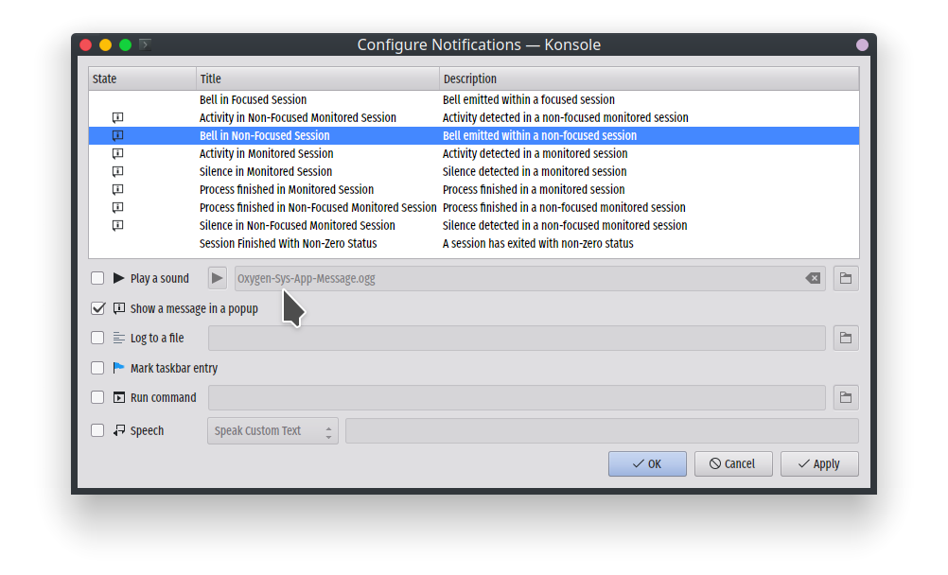Sort the list by the Title column header
This screenshot has height=575, width=948.
pyautogui.click(x=317, y=78)
